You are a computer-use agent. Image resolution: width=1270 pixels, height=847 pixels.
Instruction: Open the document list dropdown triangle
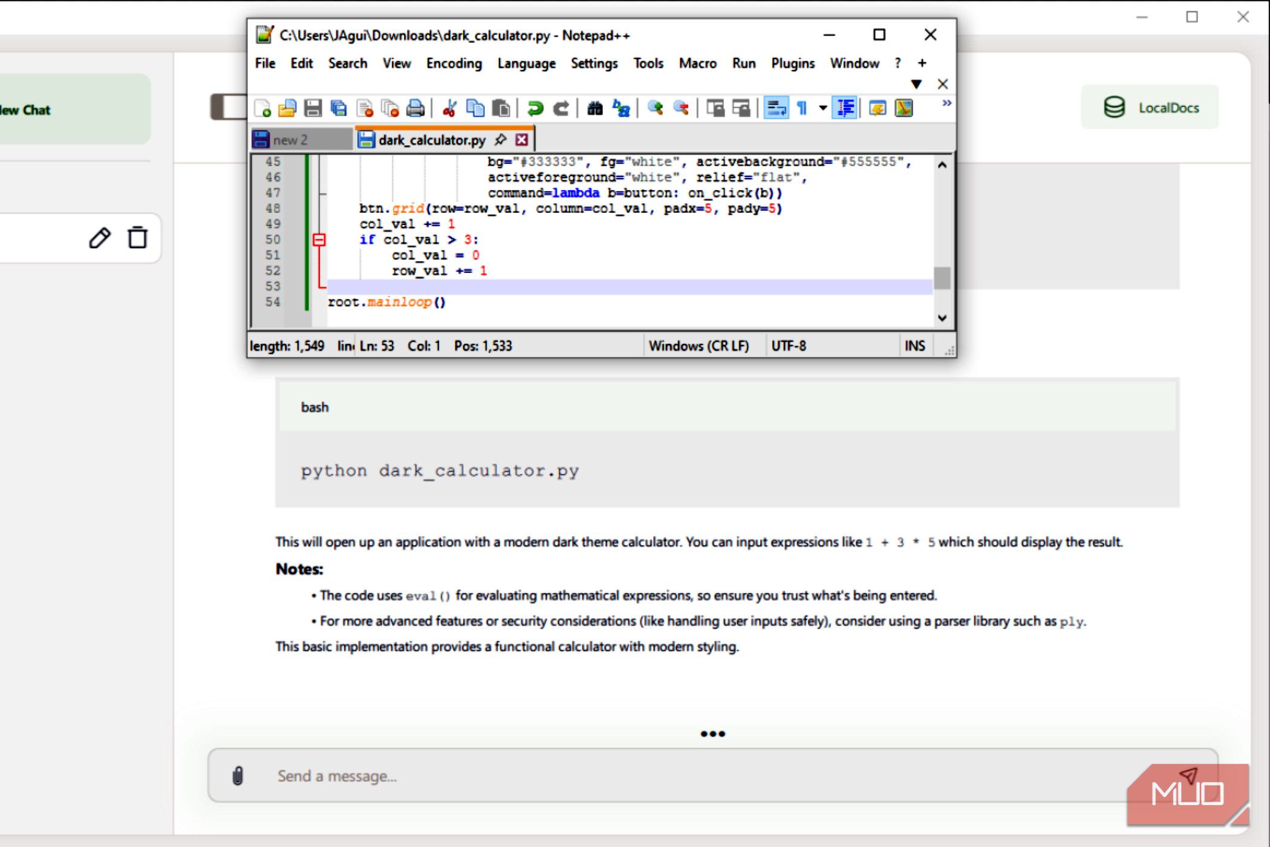pos(916,84)
